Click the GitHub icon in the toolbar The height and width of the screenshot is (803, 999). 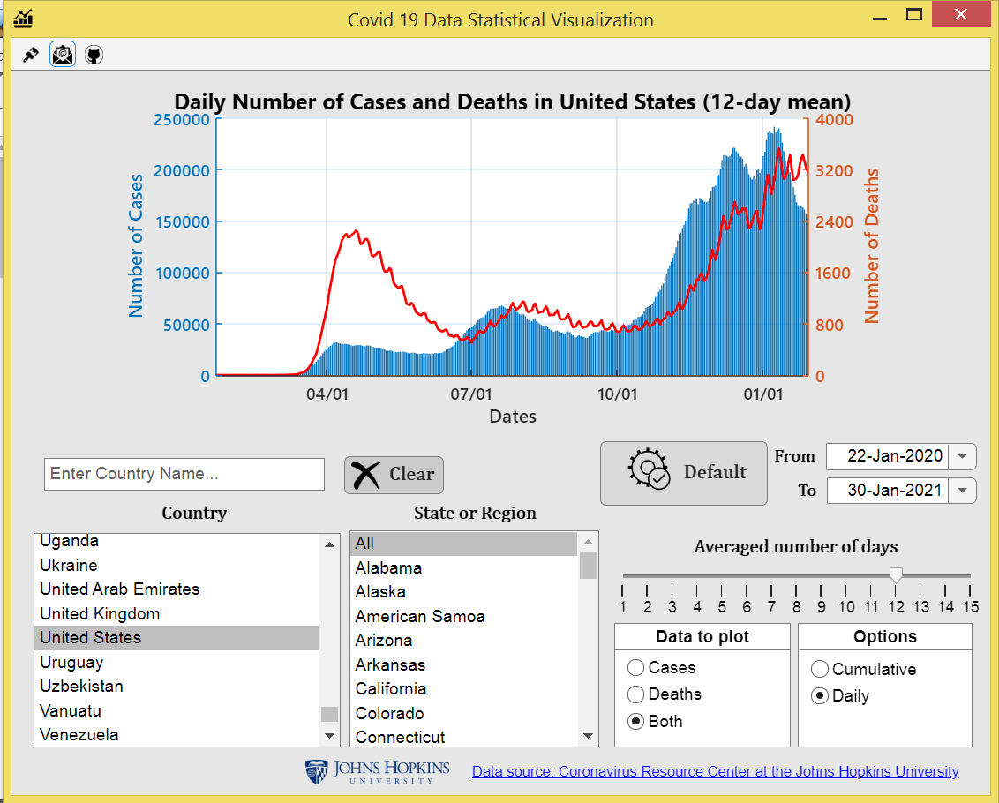click(x=93, y=54)
